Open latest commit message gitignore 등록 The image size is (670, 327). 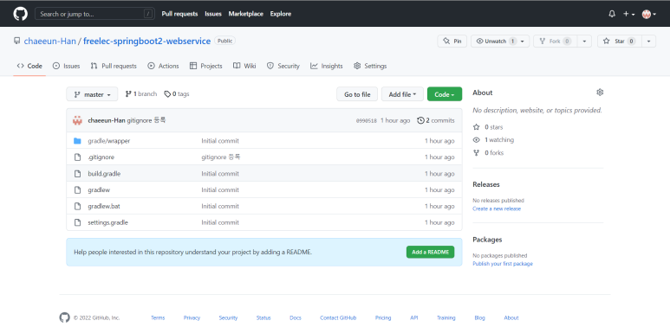pos(146,120)
